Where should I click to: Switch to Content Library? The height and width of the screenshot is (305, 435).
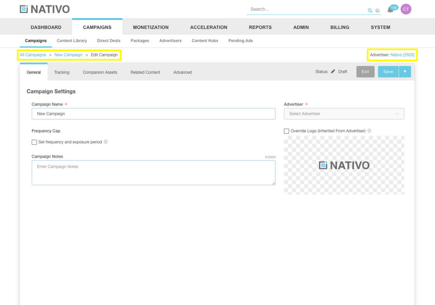(72, 41)
